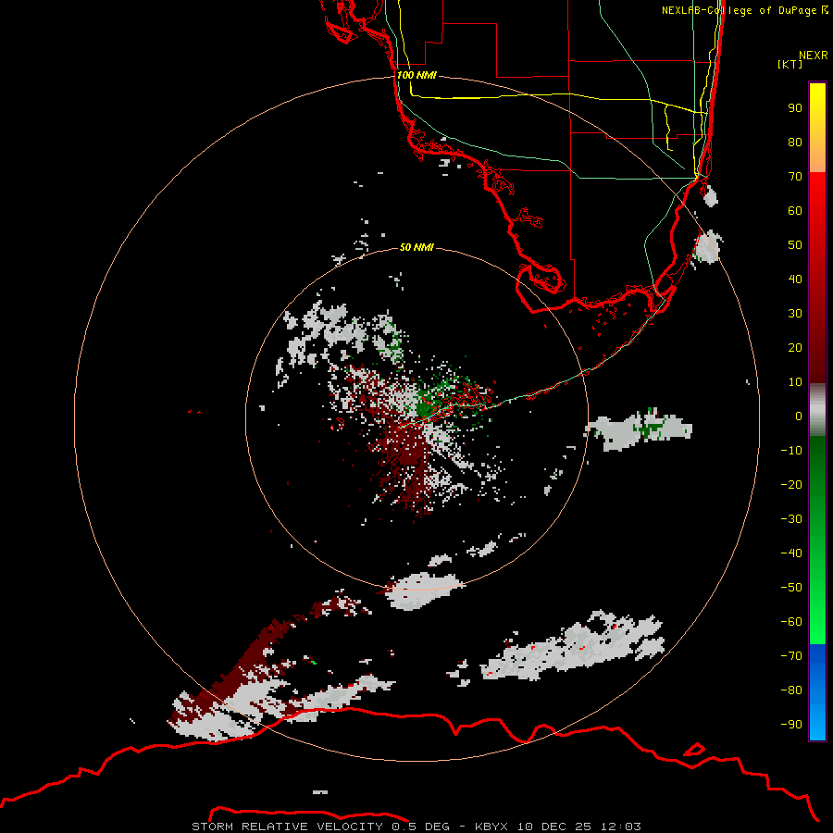Click the [KT] units label
Viewport: 833px width, 833px height.
790,64
